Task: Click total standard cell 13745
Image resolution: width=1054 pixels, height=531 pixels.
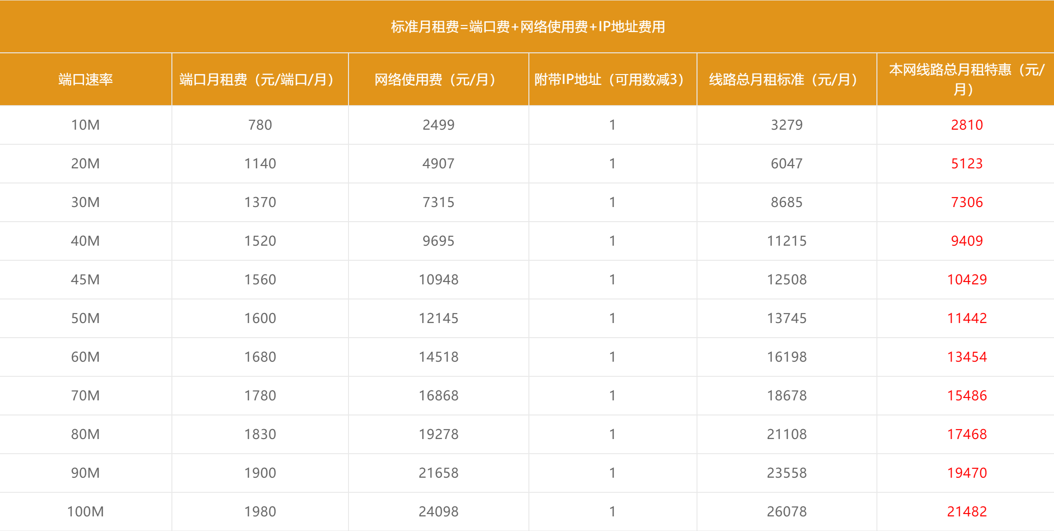Action: pos(787,318)
